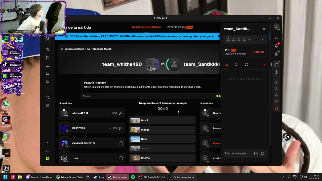Open the REAPER (x64) desktop shortcut
Viewport: 322px width, 181px height.
tap(6, 138)
